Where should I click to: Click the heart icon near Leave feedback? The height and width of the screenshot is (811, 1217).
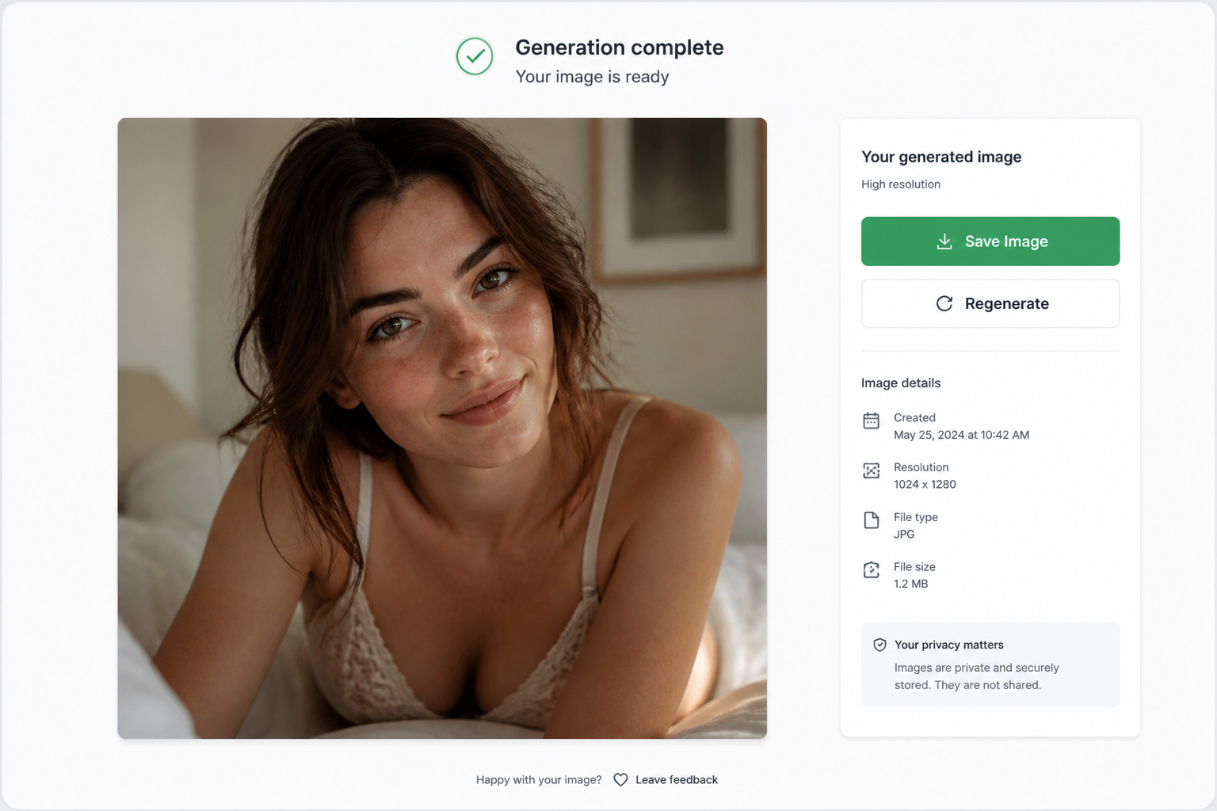tap(620, 780)
